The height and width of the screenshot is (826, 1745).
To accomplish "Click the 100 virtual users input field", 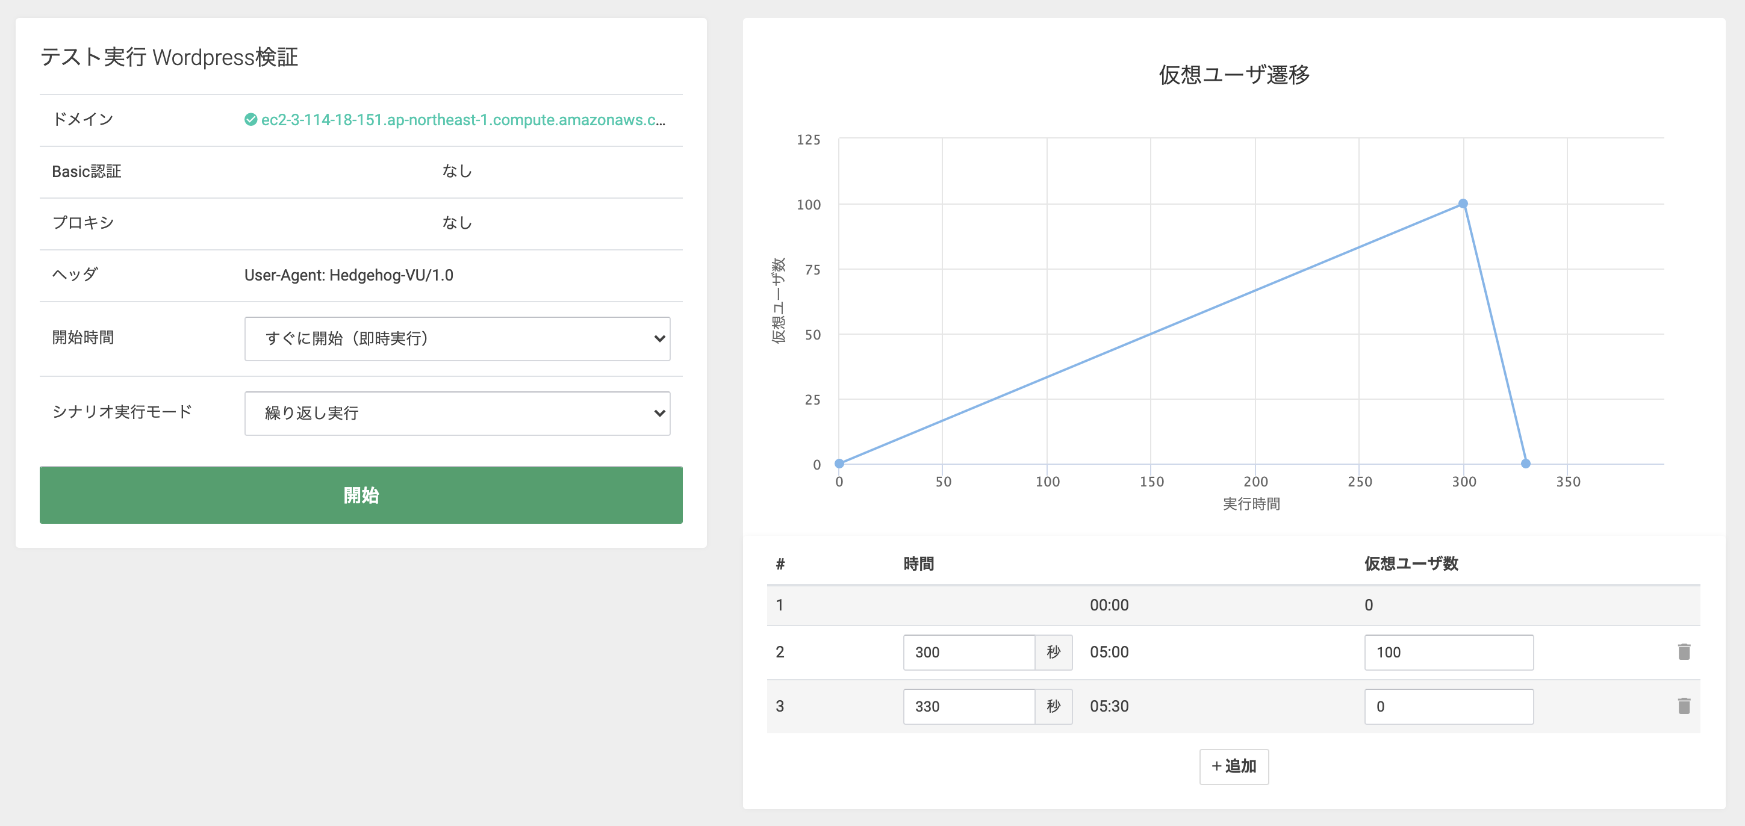I will (1448, 652).
